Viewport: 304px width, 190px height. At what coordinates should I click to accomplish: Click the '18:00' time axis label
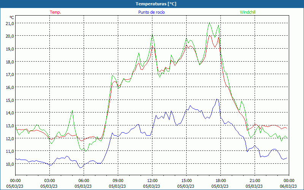pyautogui.click(x=220, y=181)
